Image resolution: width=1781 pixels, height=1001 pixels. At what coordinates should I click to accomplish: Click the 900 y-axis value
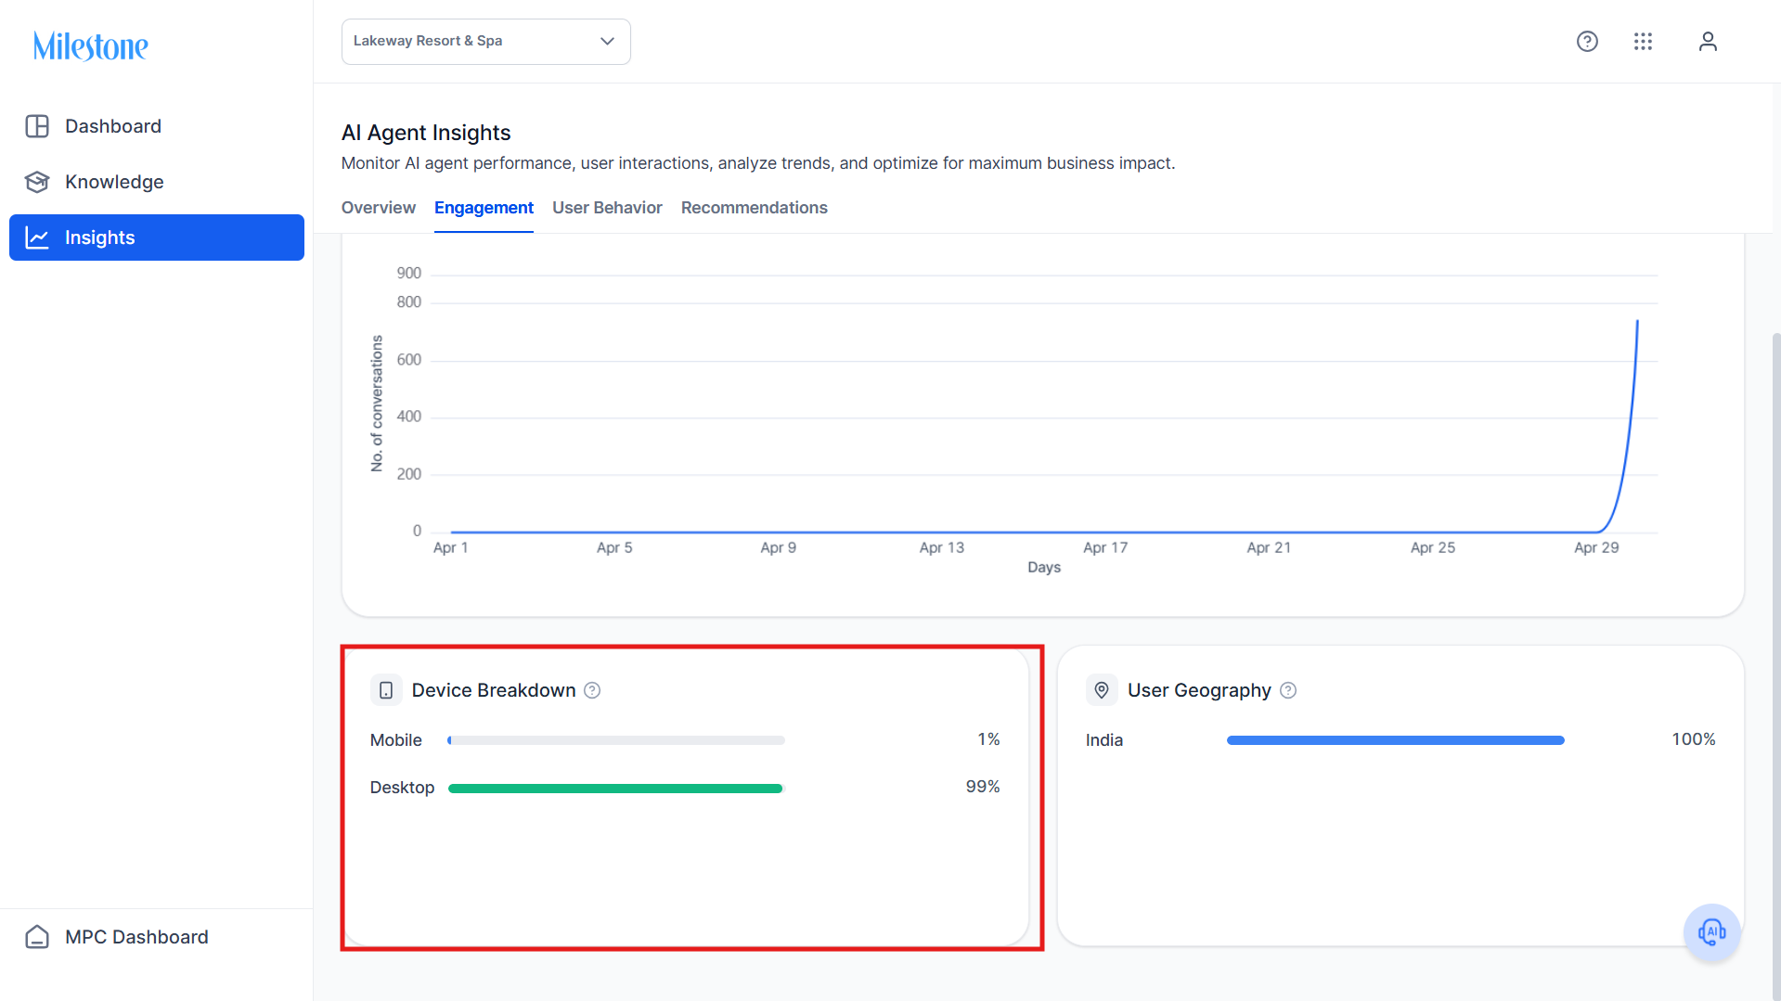pyautogui.click(x=408, y=273)
